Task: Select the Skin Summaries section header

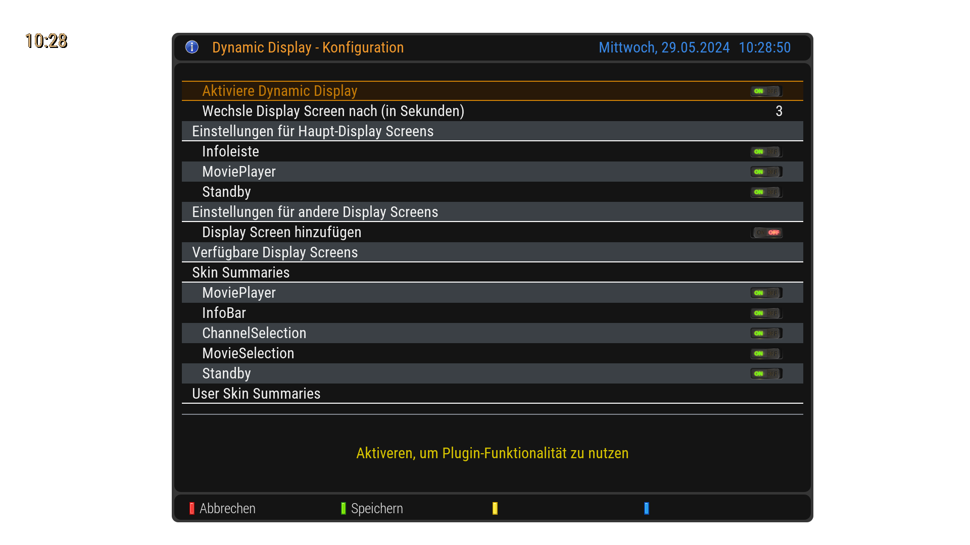Action: coord(241,272)
